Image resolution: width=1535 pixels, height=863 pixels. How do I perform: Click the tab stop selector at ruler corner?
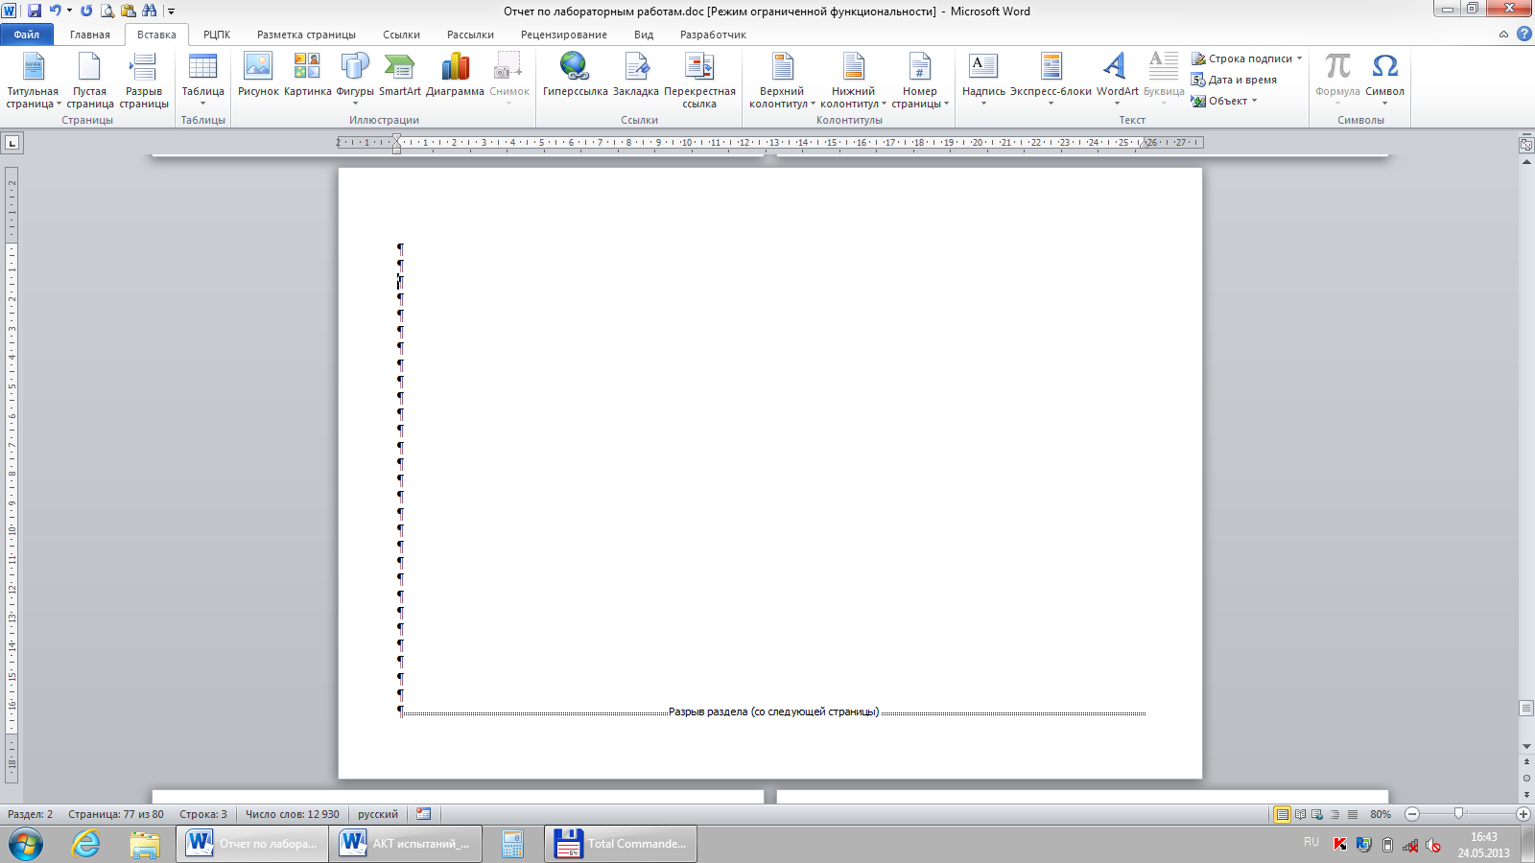[12, 143]
